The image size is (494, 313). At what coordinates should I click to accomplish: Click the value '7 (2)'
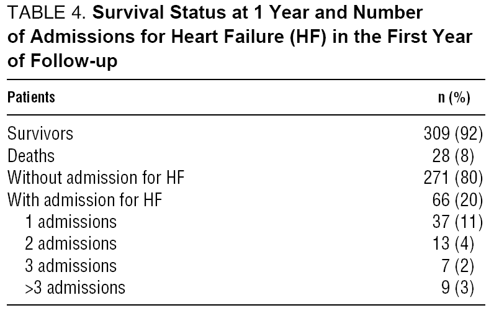pos(459,266)
